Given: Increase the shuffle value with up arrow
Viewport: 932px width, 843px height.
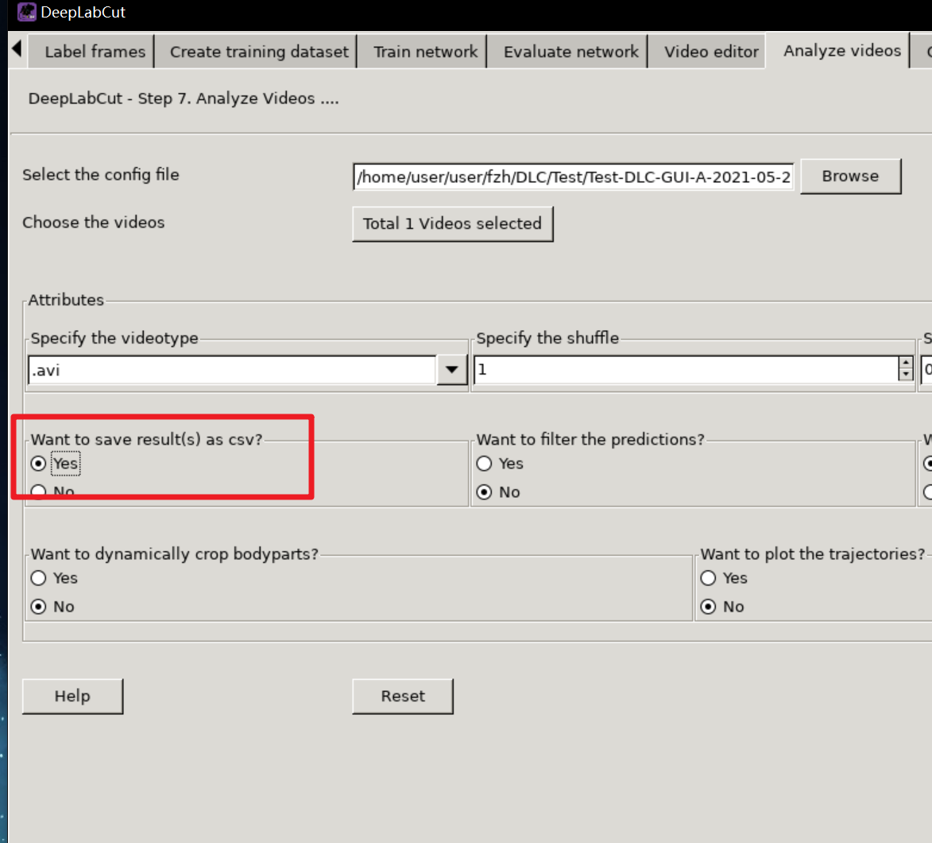Looking at the screenshot, I should 905,363.
